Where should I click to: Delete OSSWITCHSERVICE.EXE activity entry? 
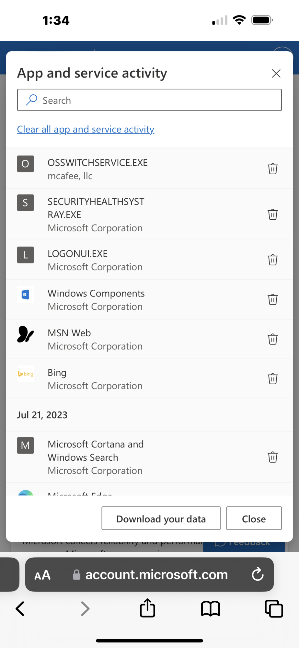tap(273, 169)
